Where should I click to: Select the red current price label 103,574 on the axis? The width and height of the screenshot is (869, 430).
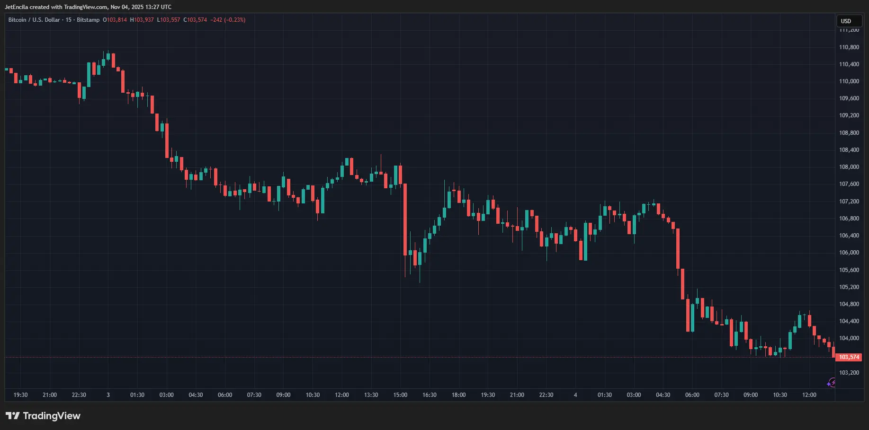pos(849,357)
